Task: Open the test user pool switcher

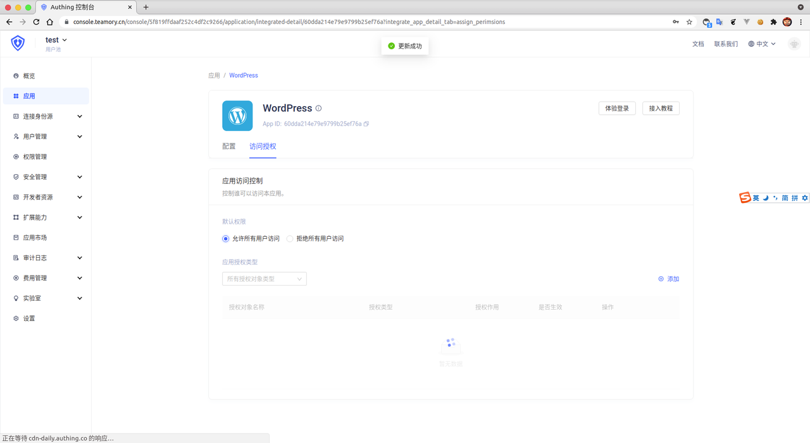Action: pyautogui.click(x=56, y=40)
